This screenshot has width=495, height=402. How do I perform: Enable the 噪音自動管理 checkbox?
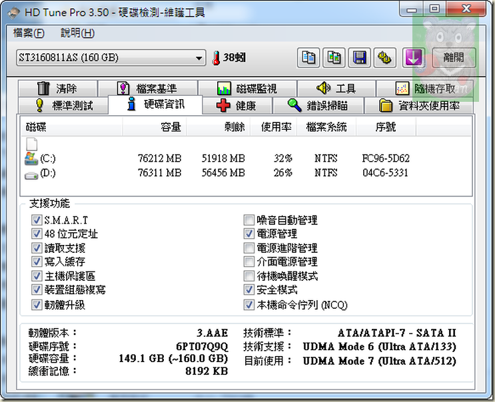(248, 220)
